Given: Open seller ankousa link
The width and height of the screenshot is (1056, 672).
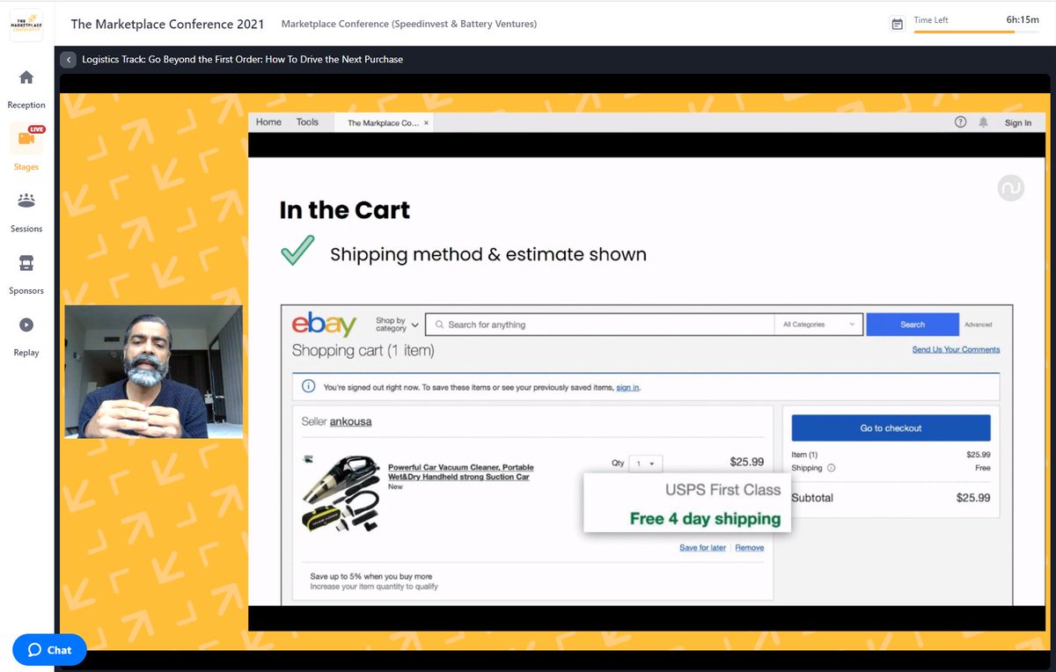Looking at the screenshot, I should pos(350,421).
